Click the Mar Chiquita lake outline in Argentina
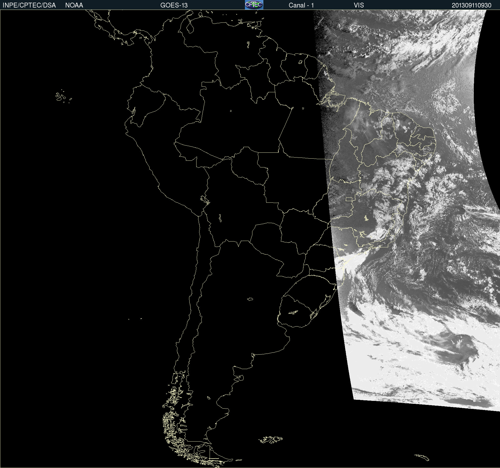 pos(250,299)
